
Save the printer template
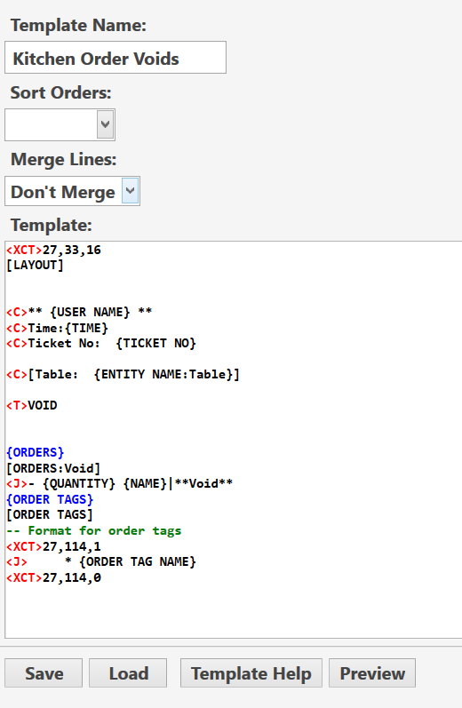pos(44,672)
